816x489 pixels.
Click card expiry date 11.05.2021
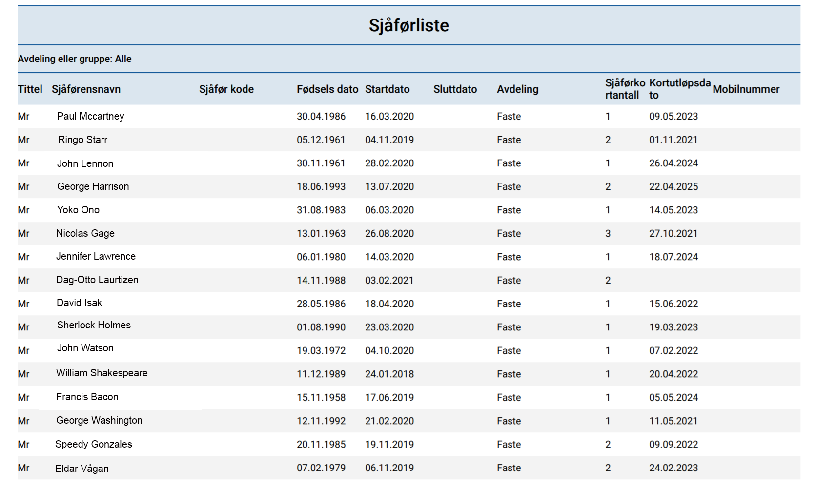tap(673, 421)
